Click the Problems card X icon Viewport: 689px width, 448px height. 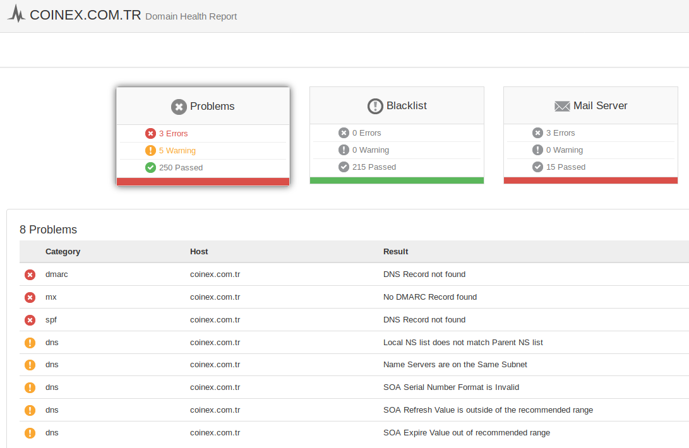pyautogui.click(x=179, y=107)
